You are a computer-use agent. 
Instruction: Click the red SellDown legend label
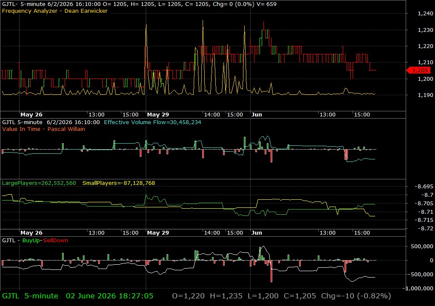(x=56, y=241)
